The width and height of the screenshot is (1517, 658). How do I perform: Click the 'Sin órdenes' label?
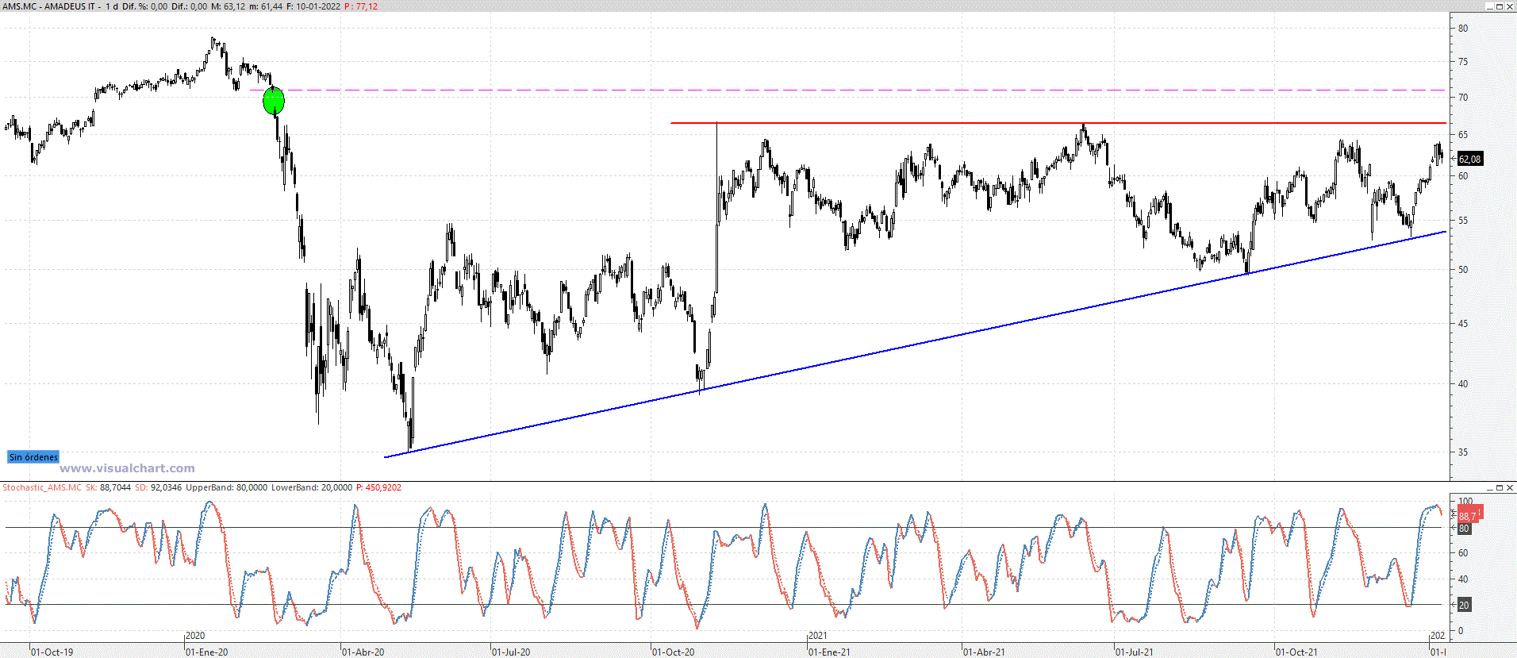coord(33,457)
